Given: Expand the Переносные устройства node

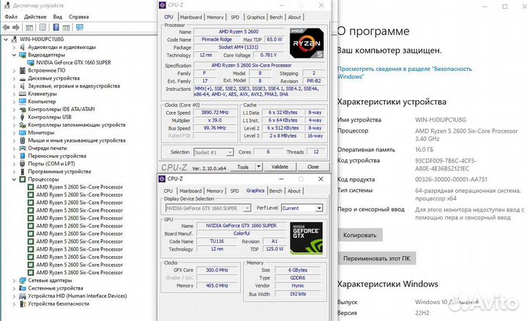Looking at the screenshot, I should (x=14, y=156).
